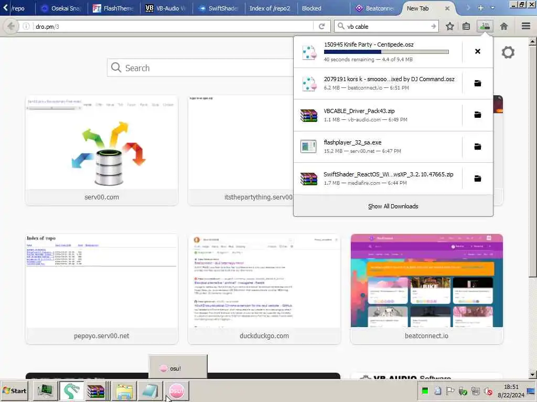Open the itsthepartything.serv00 tile
This screenshot has height=402, width=537.
[241, 150]
